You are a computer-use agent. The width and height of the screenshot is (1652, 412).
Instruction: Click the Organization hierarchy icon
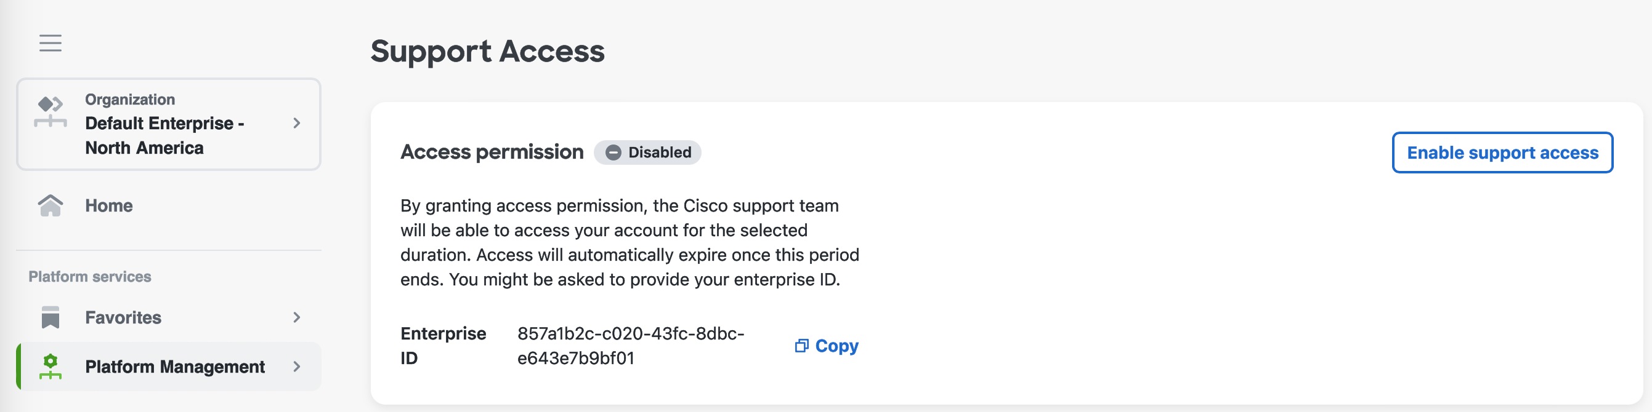tap(50, 111)
